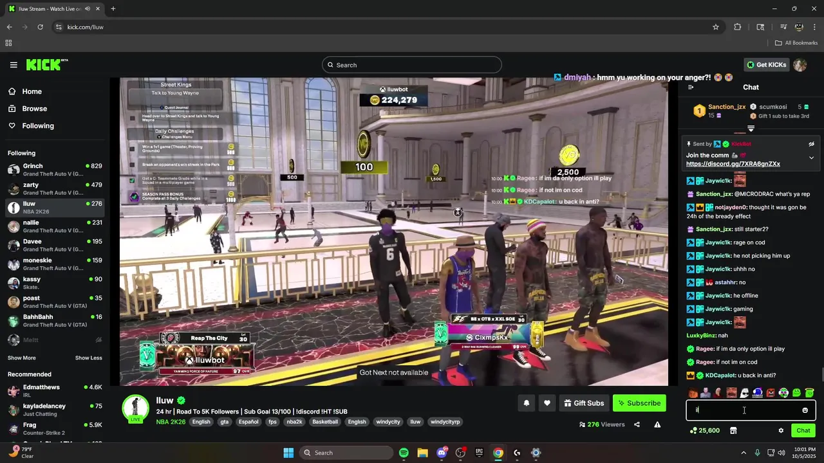Image resolution: width=824 pixels, height=463 pixels.
Task: Open the channel points shop icon
Action: coord(733,431)
